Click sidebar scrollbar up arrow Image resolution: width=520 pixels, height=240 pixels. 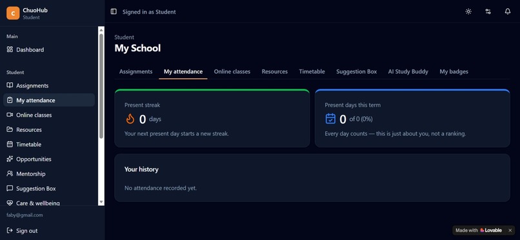click(x=101, y=30)
